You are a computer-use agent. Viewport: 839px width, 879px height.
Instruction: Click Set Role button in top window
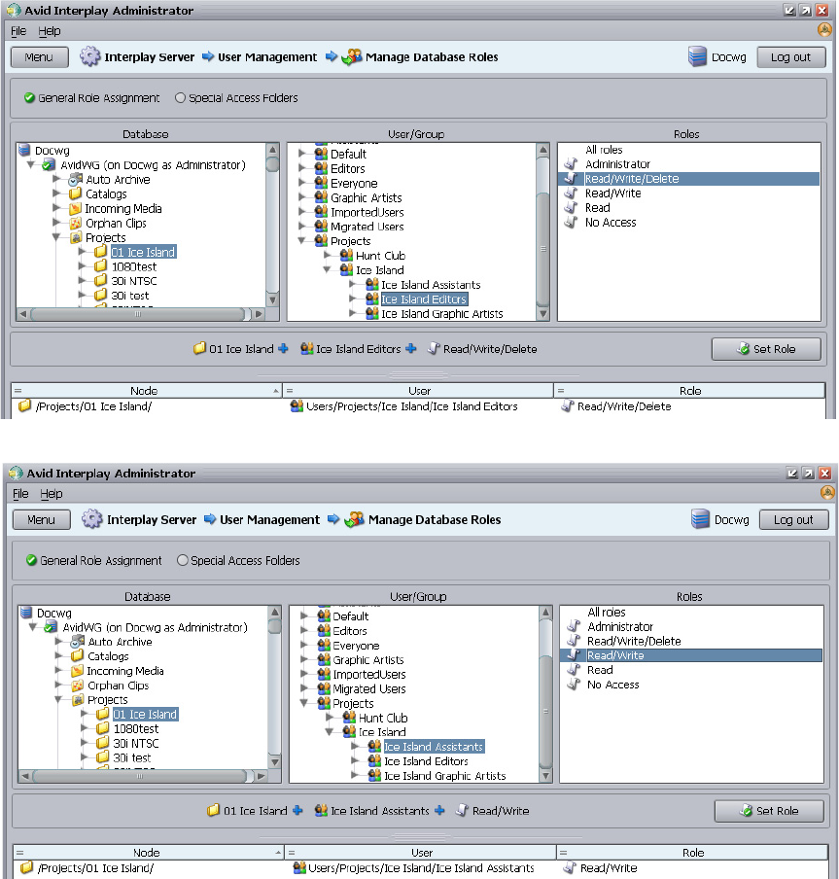coord(766,349)
